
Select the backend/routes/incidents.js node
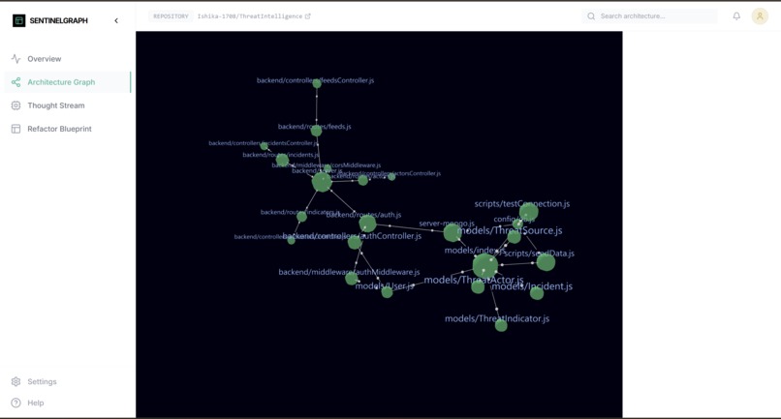(282, 160)
